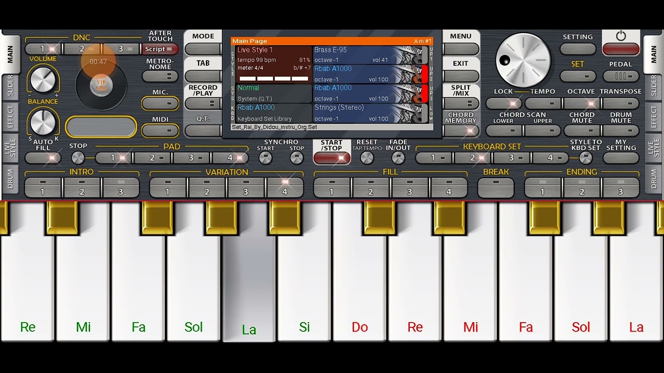The height and width of the screenshot is (373, 664).
Task: Open the MENU
Action: [461, 49]
